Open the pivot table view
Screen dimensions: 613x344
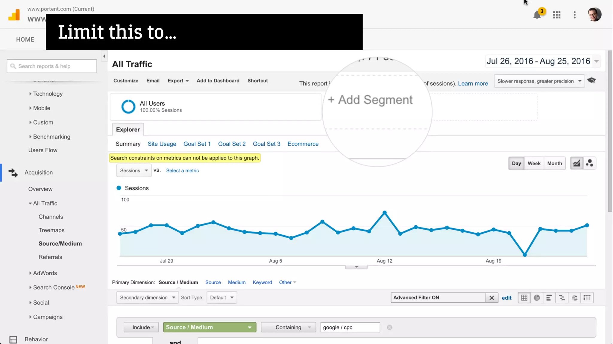click(587, 298)
